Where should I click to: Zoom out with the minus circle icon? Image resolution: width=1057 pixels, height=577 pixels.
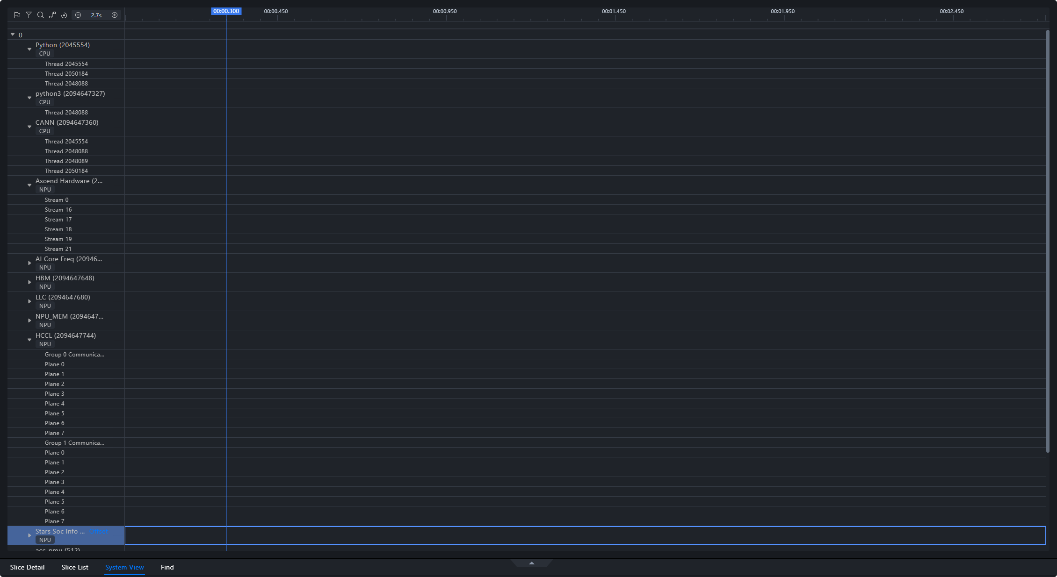78,15
